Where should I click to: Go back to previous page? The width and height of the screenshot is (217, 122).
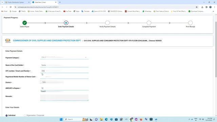click(x=2, y=7)
